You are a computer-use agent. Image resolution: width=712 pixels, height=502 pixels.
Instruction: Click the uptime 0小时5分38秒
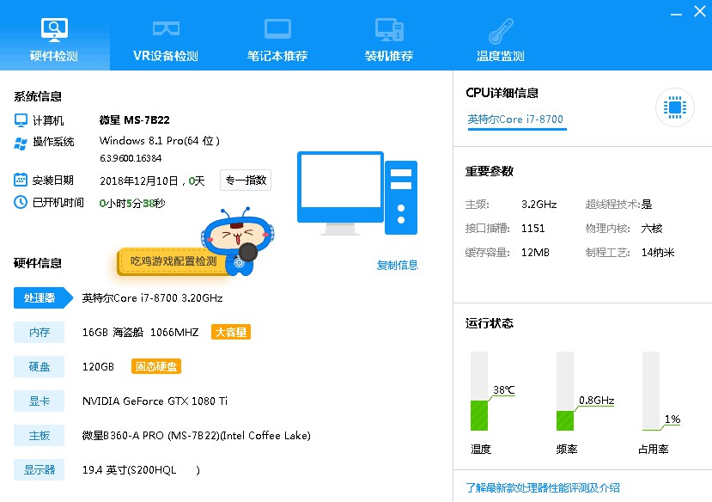[132, 203]
